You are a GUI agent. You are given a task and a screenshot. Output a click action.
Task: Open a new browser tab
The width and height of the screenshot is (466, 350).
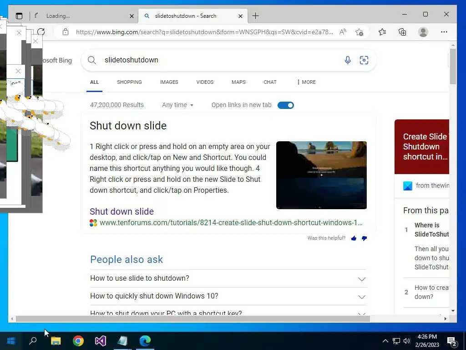255,16
